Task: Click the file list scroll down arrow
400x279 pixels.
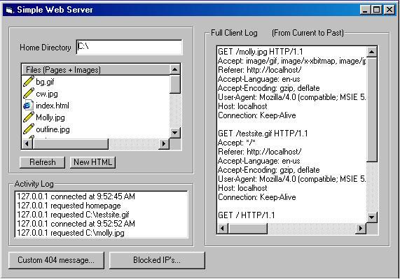Action: [x=175, y=133]
